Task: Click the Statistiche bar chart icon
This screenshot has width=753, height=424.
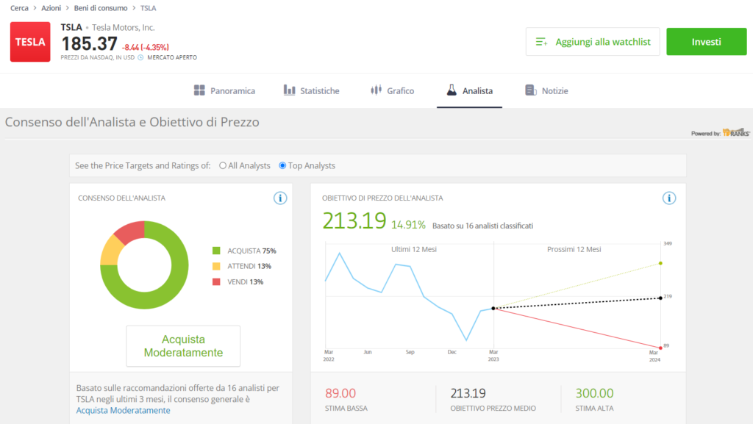Action: pyautogui.click(x=289, y=90)
